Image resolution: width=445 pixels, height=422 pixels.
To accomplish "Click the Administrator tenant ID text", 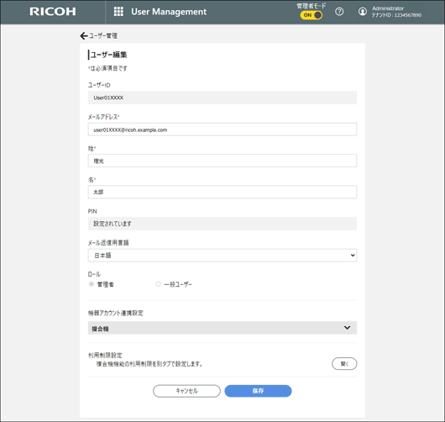I will 396,15.
